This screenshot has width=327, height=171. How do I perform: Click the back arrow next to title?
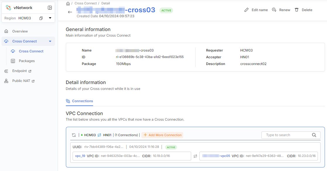[x=70, y=12]
